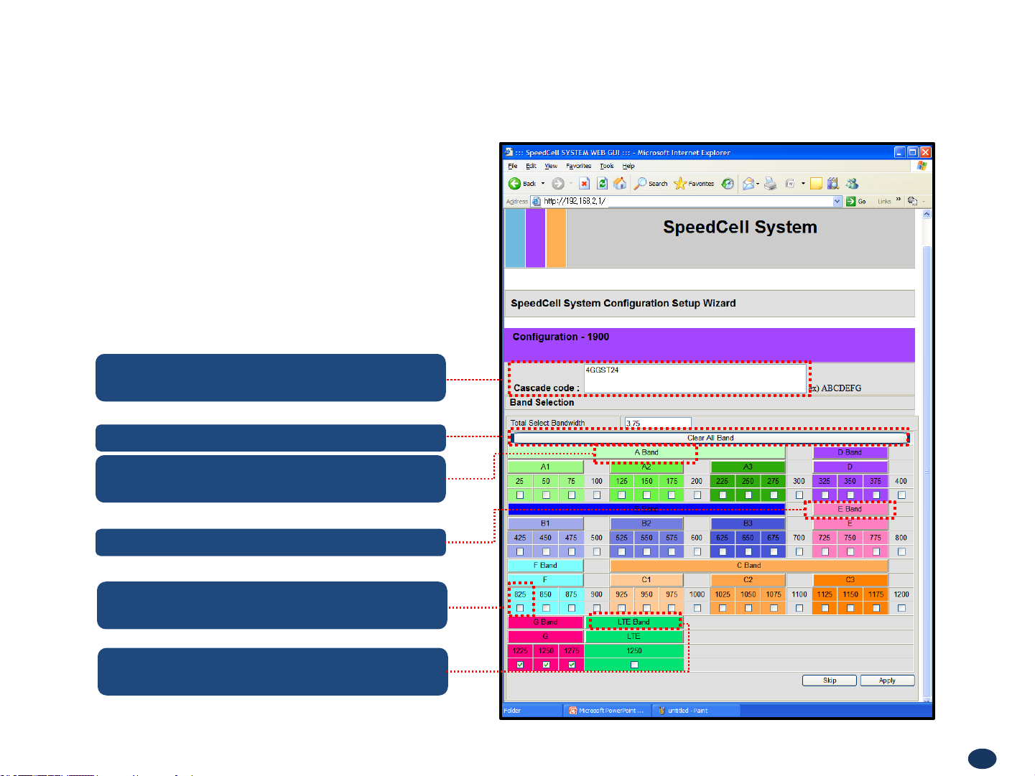The image size is (1035, 776).
Task: Check the 450 checkbox in B1
Action: tap(546, 552)
